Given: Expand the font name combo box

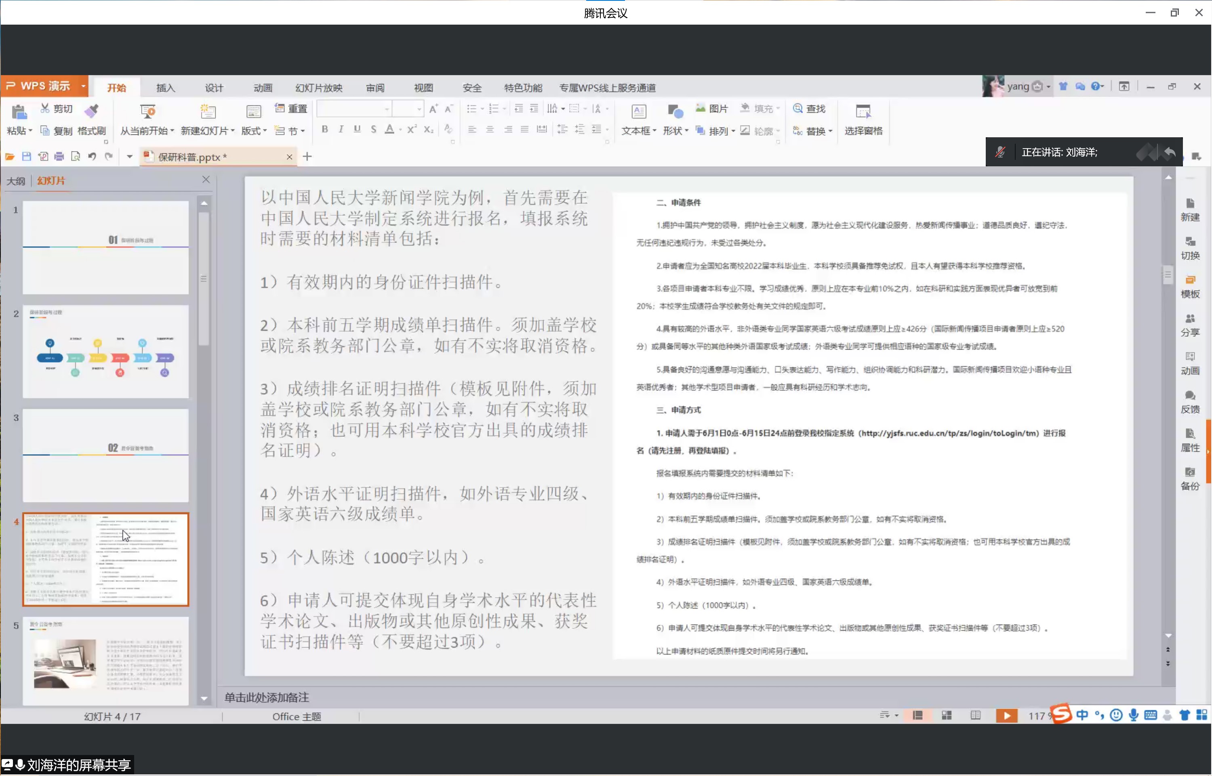Looking at the screenshot, I should 387,109.
